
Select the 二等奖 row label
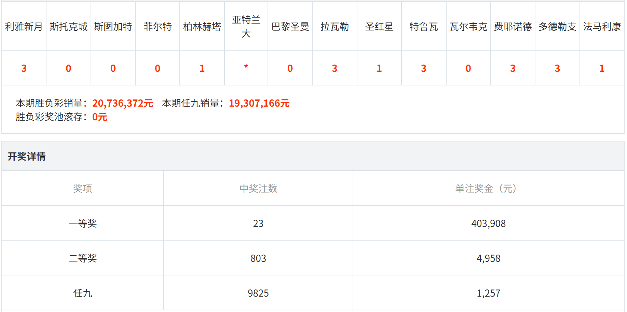tap(83, 258)
